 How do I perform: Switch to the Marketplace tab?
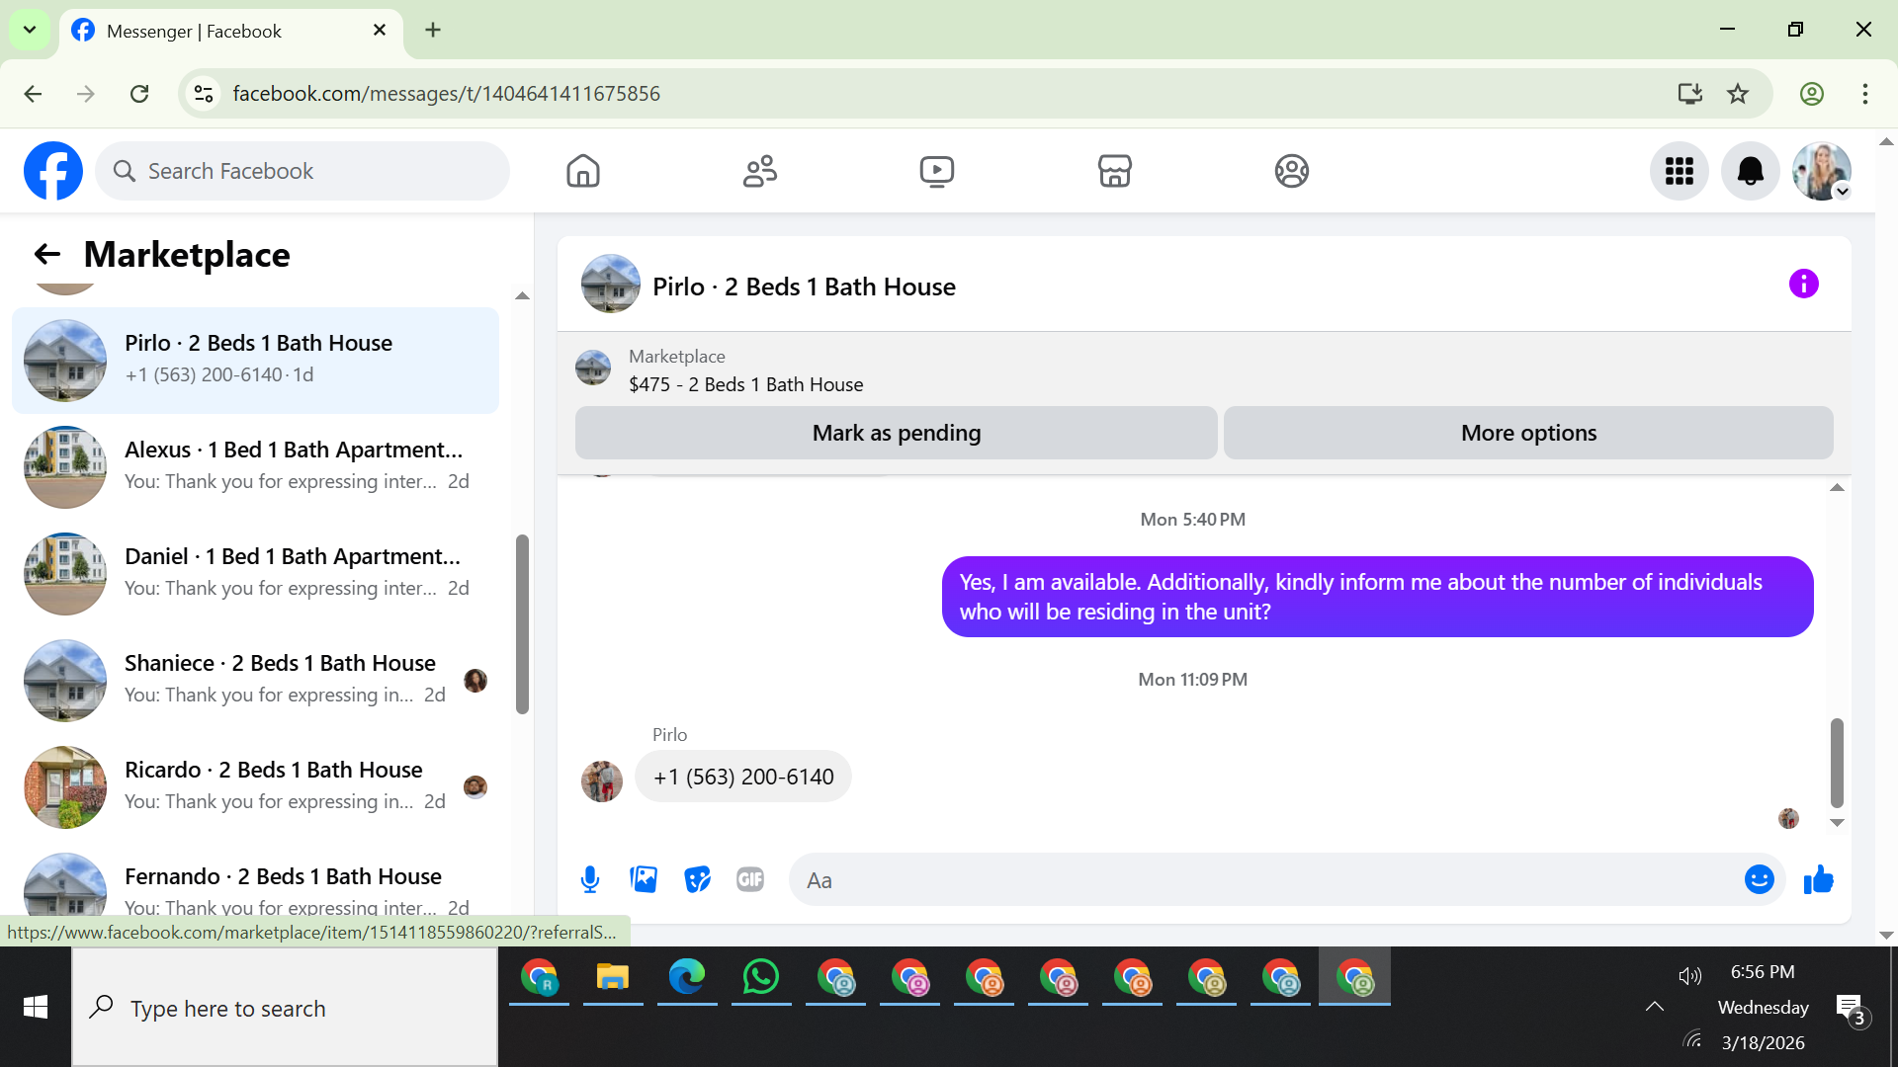[1114, 171]
